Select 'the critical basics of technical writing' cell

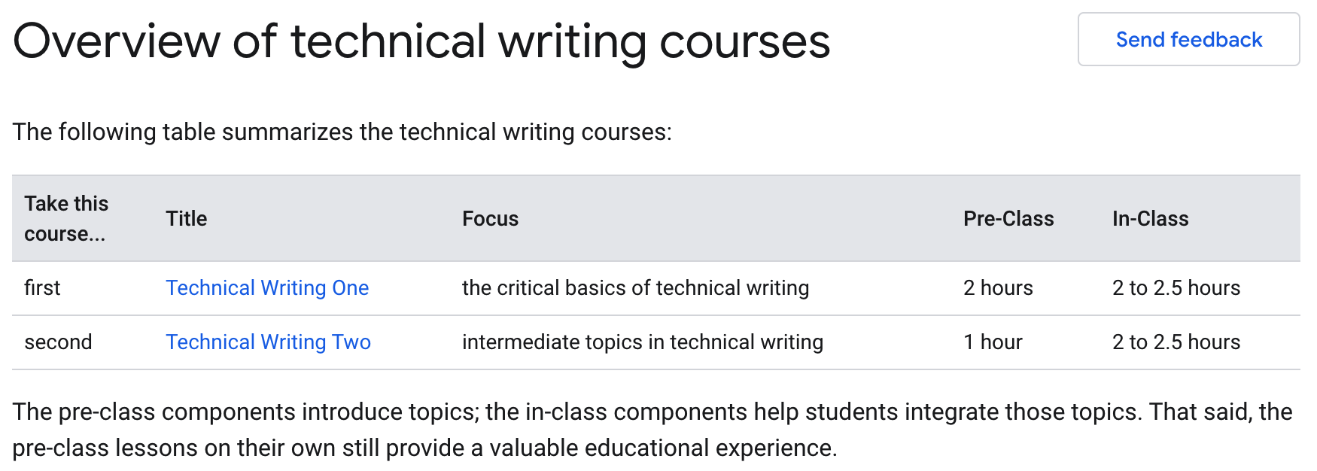pos(635,288)
